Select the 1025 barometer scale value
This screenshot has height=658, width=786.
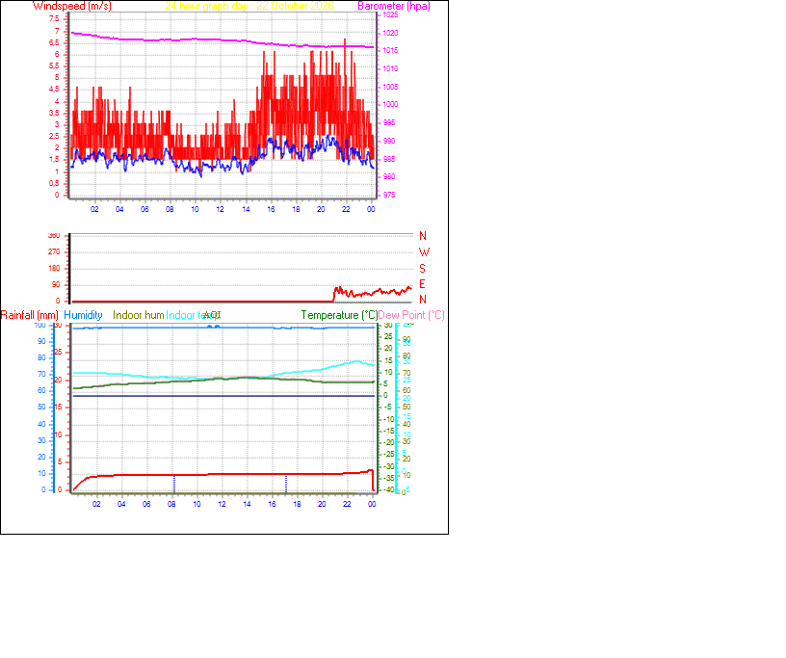[x=390, y=15]
